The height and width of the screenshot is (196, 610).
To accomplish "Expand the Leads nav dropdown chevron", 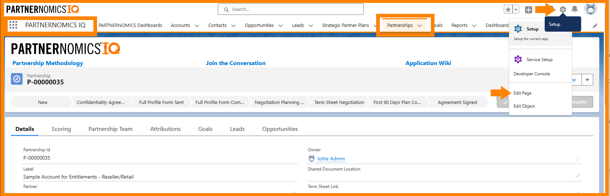I will point(311,25).
